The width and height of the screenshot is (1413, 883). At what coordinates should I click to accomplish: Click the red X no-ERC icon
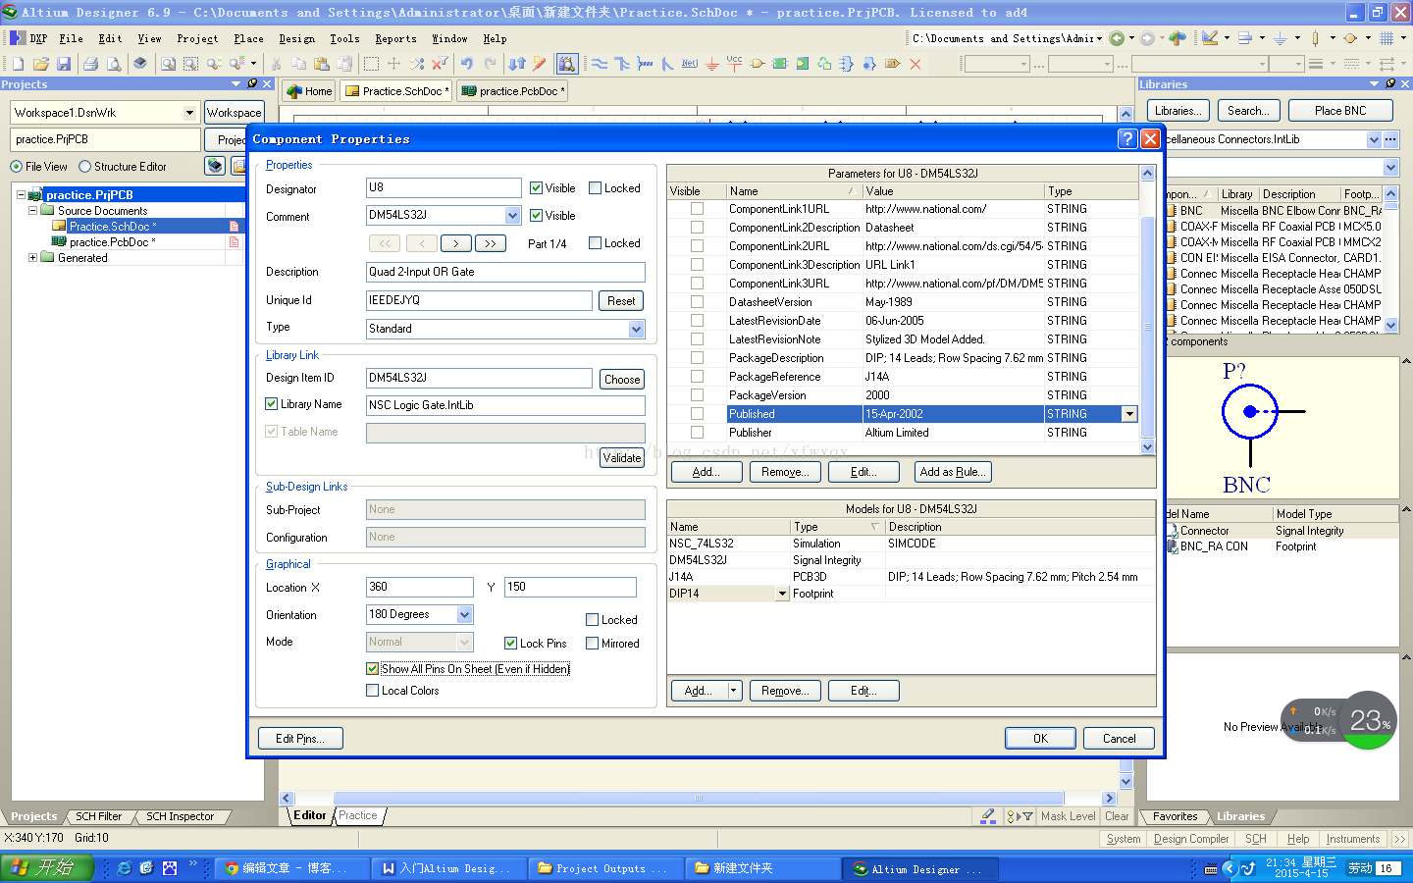point(915,64)
